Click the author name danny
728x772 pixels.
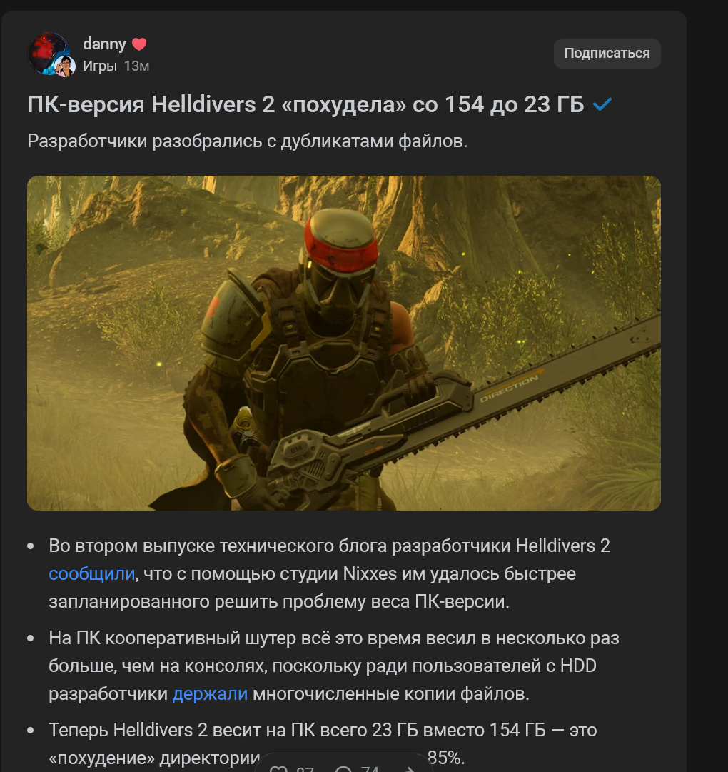(104, 44)
